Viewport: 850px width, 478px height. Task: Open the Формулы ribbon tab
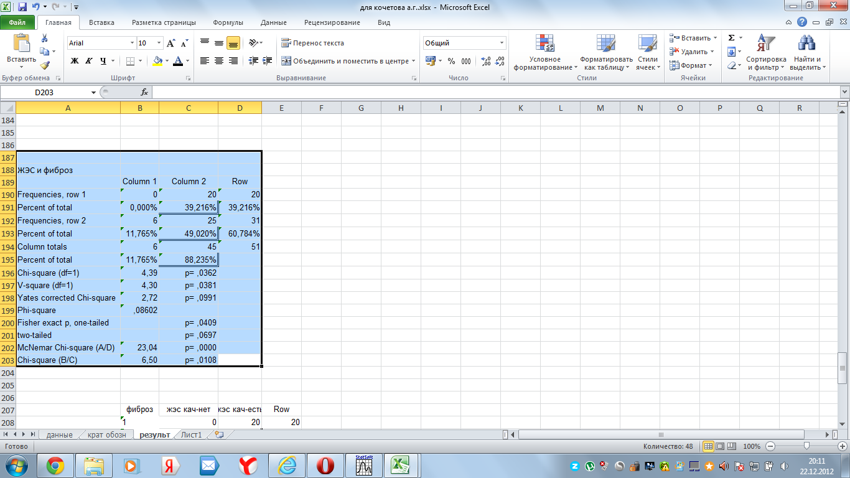tap(228, 22)
